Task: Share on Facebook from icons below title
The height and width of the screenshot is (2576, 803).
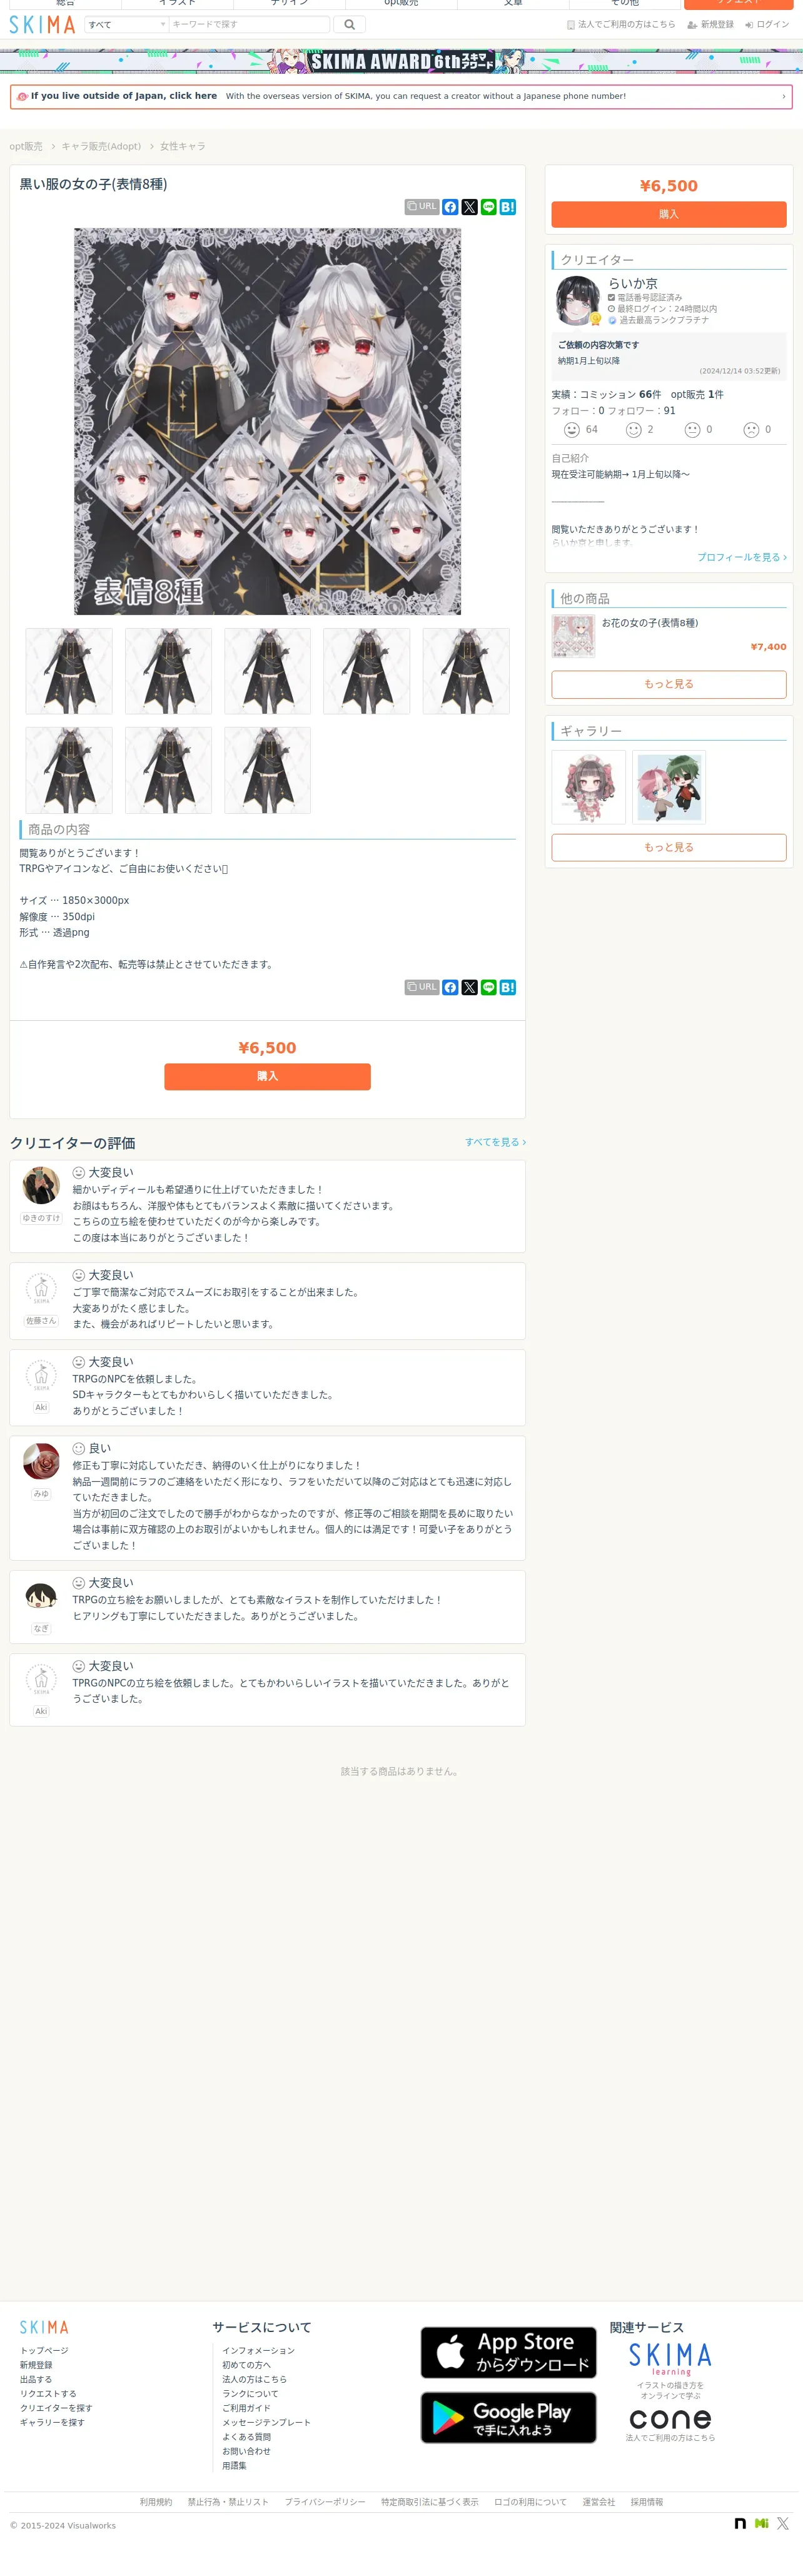Action: coord(451,207)
